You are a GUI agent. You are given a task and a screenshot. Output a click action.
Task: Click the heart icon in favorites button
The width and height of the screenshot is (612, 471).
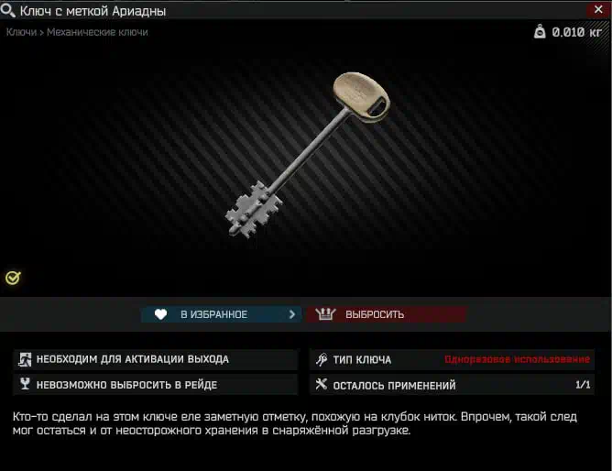pos(161,314)
